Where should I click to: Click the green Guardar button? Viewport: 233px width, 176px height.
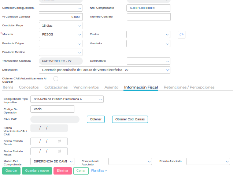(x=11, y=171)
